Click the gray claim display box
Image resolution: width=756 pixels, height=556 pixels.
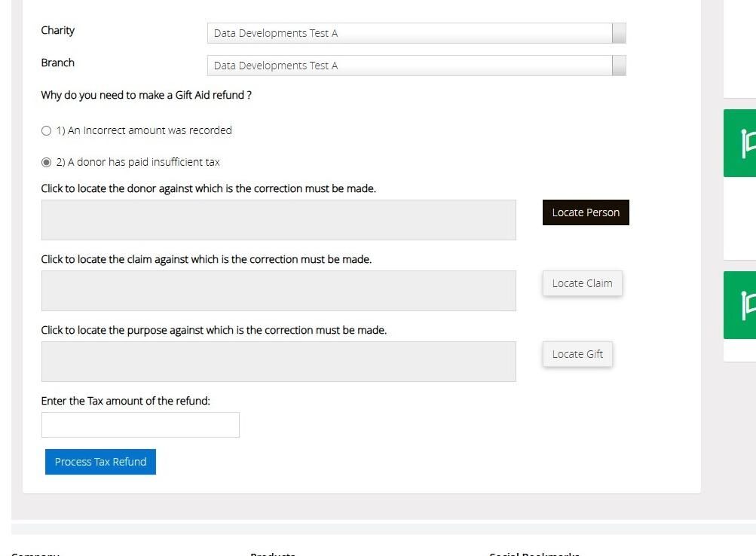[x=279, y=291]
